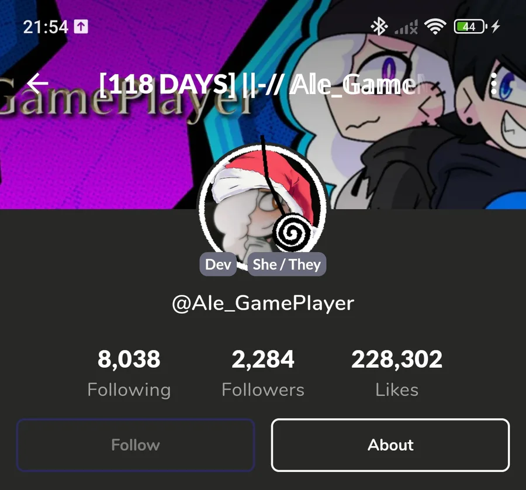The height and width of the screenshot is (490, 526).
Task: Follow Ale_GamePlayer with the Follow button
Action: point(136,445)
